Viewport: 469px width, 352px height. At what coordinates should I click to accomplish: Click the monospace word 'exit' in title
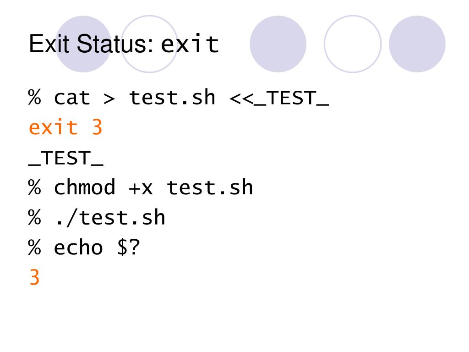[190, 44]
